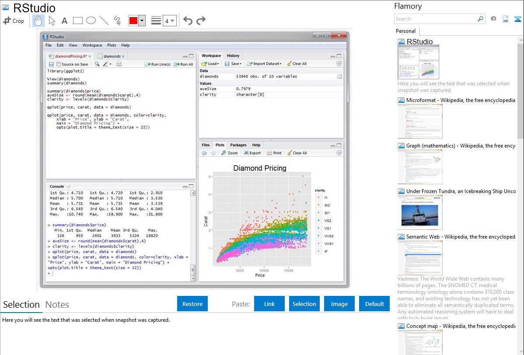
Task: Click the Zoom plot button
Action: (x=230, y=153)
